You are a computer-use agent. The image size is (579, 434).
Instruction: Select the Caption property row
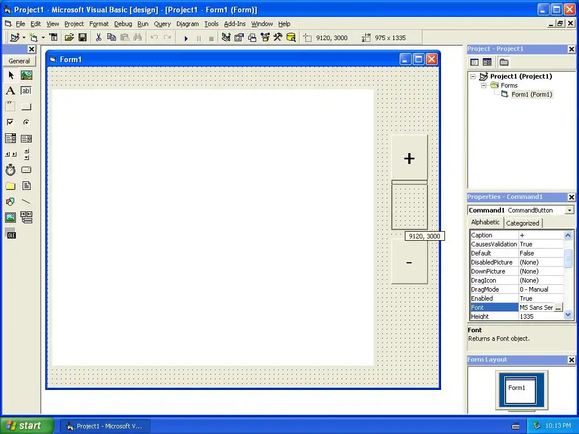[517, 235]
